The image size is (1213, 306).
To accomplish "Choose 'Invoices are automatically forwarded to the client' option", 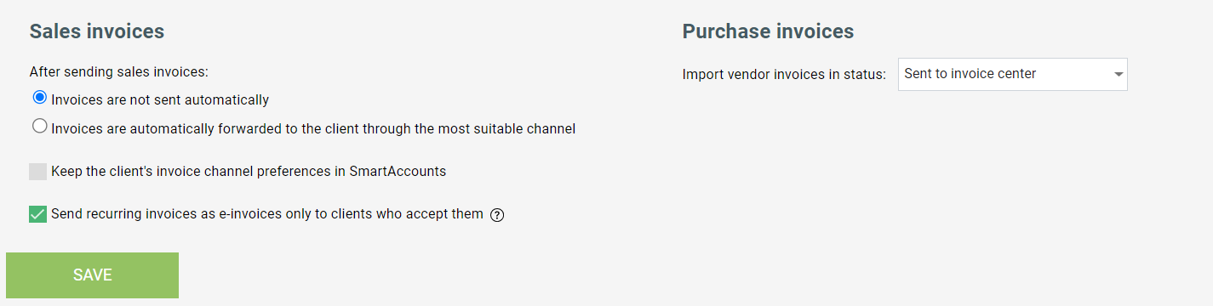I will click(39, 127).
